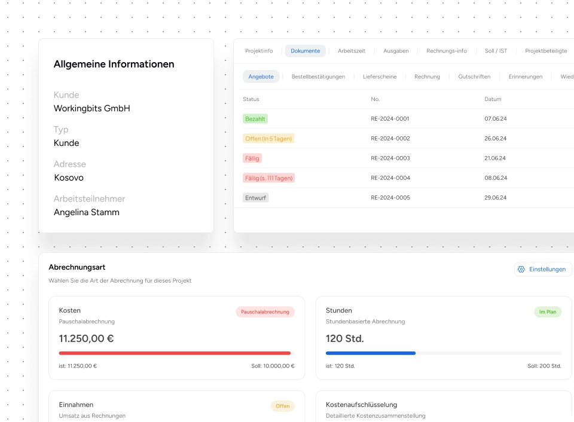Click the Pauschalabrechnung badge in Kosten card
The image size is (574, 422).
[x=265, y=312]
